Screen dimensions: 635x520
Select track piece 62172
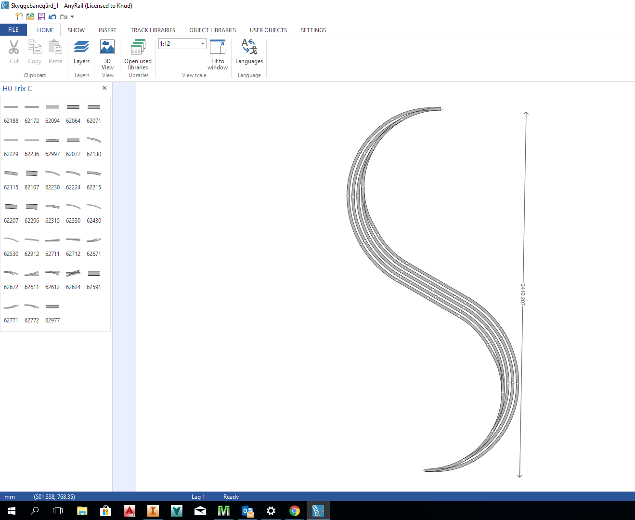(32, 113)
